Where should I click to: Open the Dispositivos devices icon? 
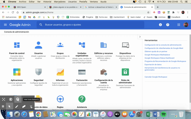125,45
